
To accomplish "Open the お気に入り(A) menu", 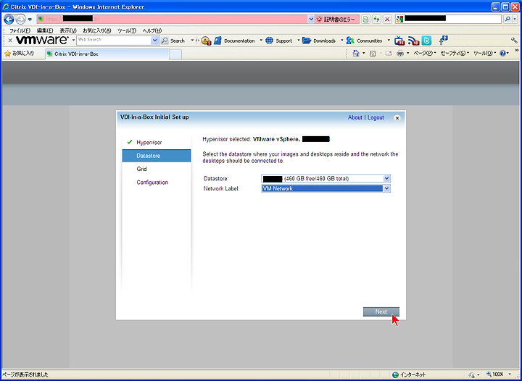I will click(x=97, y=30).
